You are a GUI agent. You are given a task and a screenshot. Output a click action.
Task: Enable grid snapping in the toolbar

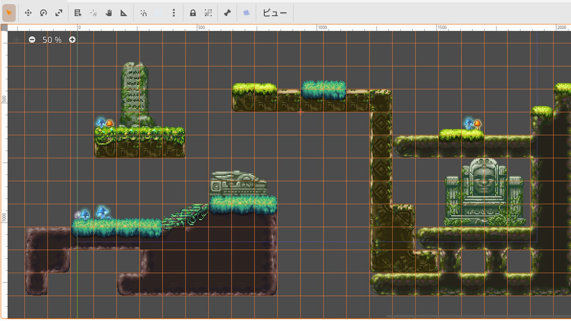pos(158,13)
